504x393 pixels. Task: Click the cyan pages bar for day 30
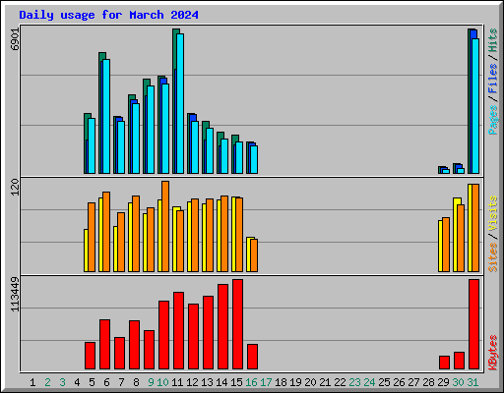(461, 171)
